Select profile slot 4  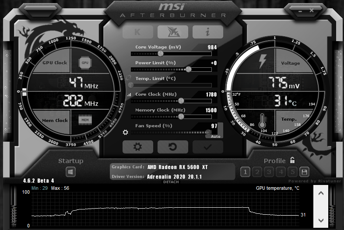pyautogui.click(x=281, y=172)
